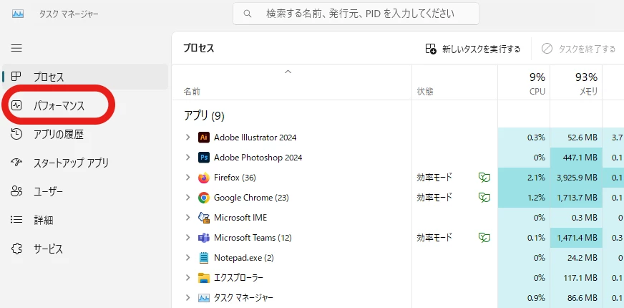Click Teams memory value 1,471.4 MB
The image size is (624, 308).
coord(577,238)
